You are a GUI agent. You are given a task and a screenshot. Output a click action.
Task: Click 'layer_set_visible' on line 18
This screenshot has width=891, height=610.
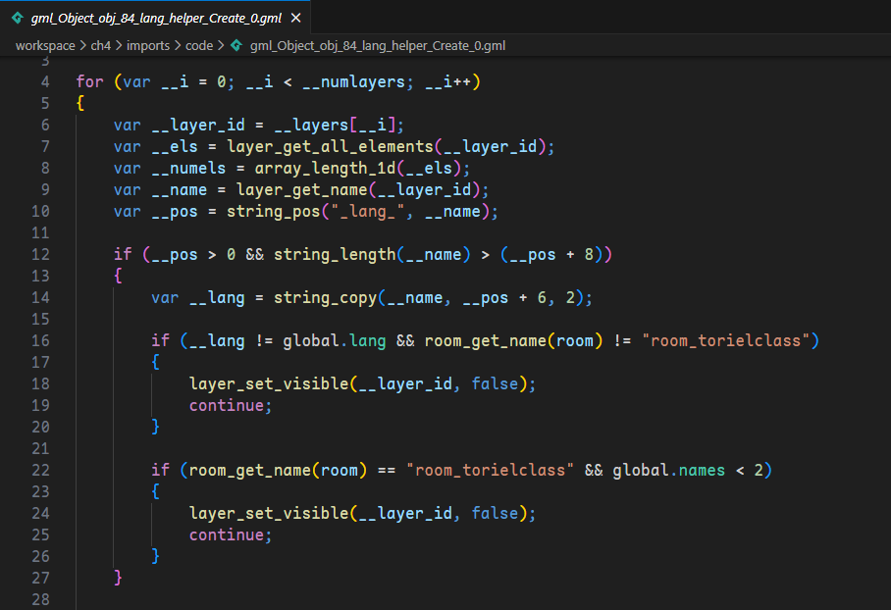pos(269,384)
